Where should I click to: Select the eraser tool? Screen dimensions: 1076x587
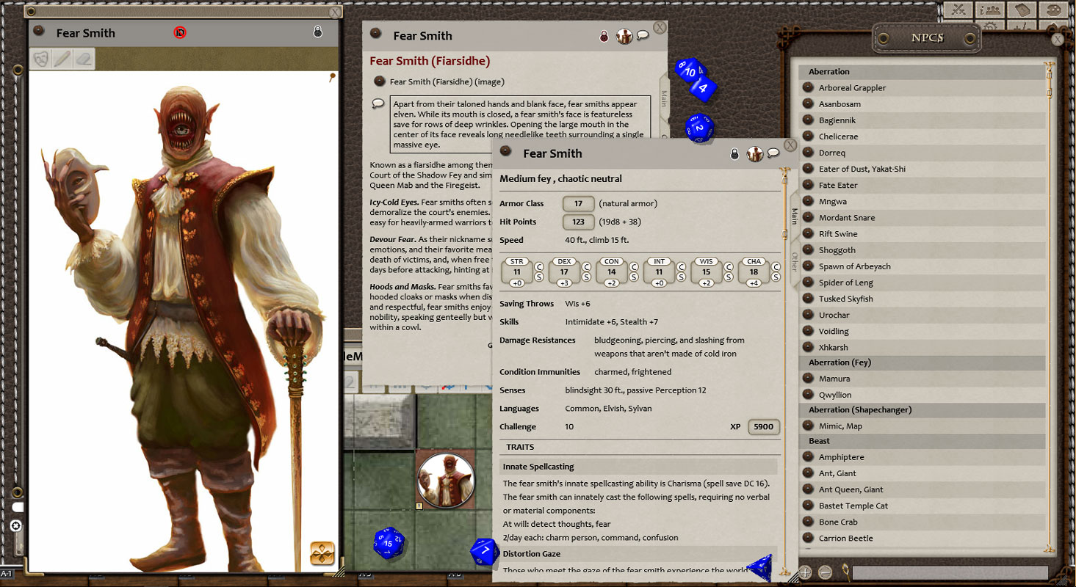click(x=84, y=59)
